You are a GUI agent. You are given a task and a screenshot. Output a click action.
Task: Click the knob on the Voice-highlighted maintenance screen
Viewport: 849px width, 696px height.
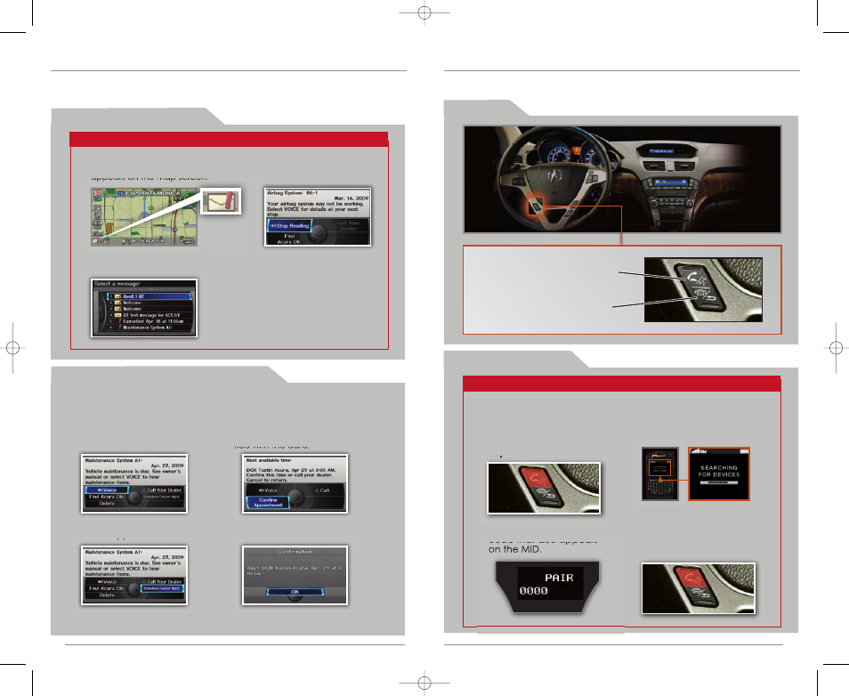pyautogui.click(x=134, y=496)
